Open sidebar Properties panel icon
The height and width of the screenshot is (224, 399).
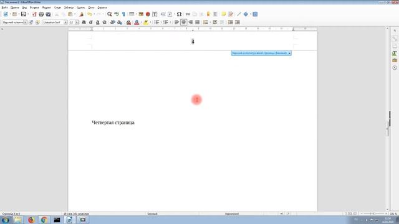click(x=395, y=39)
